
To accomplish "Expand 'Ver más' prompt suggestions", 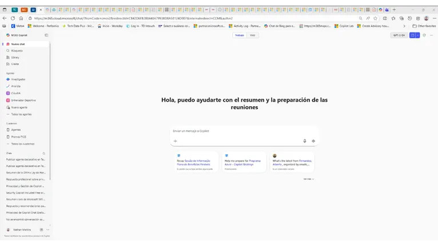I will [309, 179].
